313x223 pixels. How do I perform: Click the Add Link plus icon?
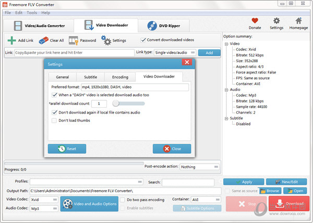pos(11,41)
